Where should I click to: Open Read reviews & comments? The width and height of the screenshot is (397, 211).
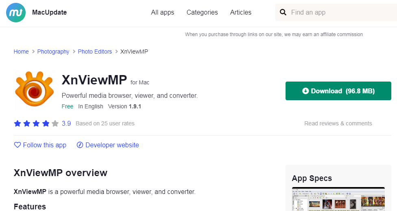click(338, 123)
